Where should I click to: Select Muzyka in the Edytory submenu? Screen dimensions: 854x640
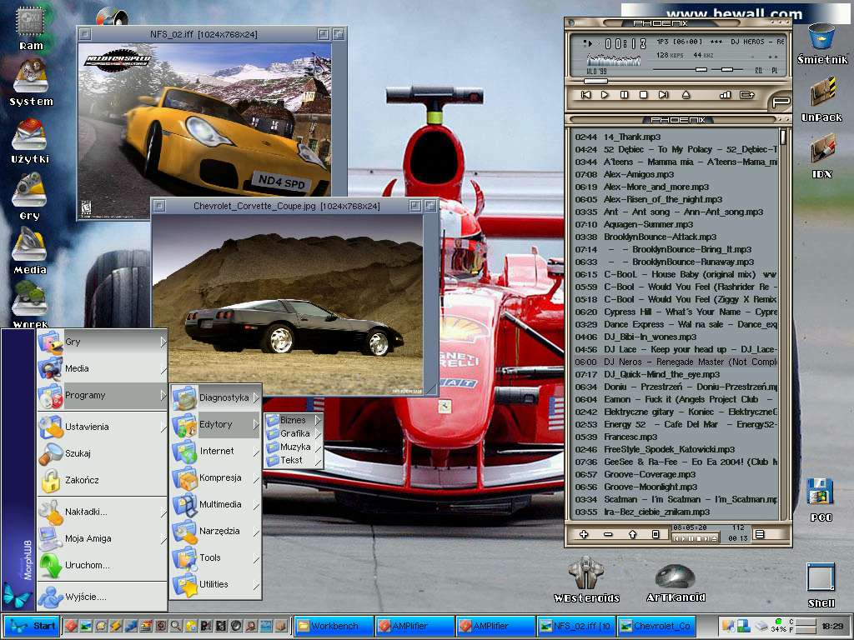(294, 447)
